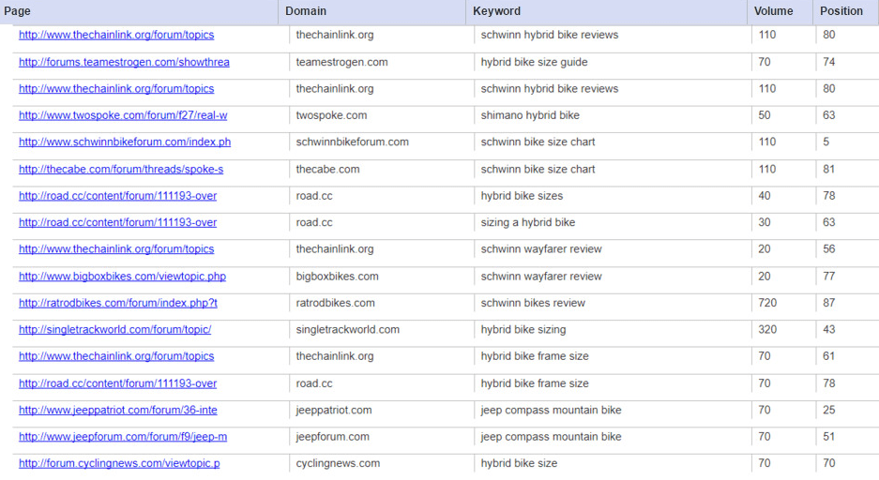This screenshot has height=480, width=879.
Task: Open the forum.cyclingnews.com viewtopic link
Action: tap(119, 464)
